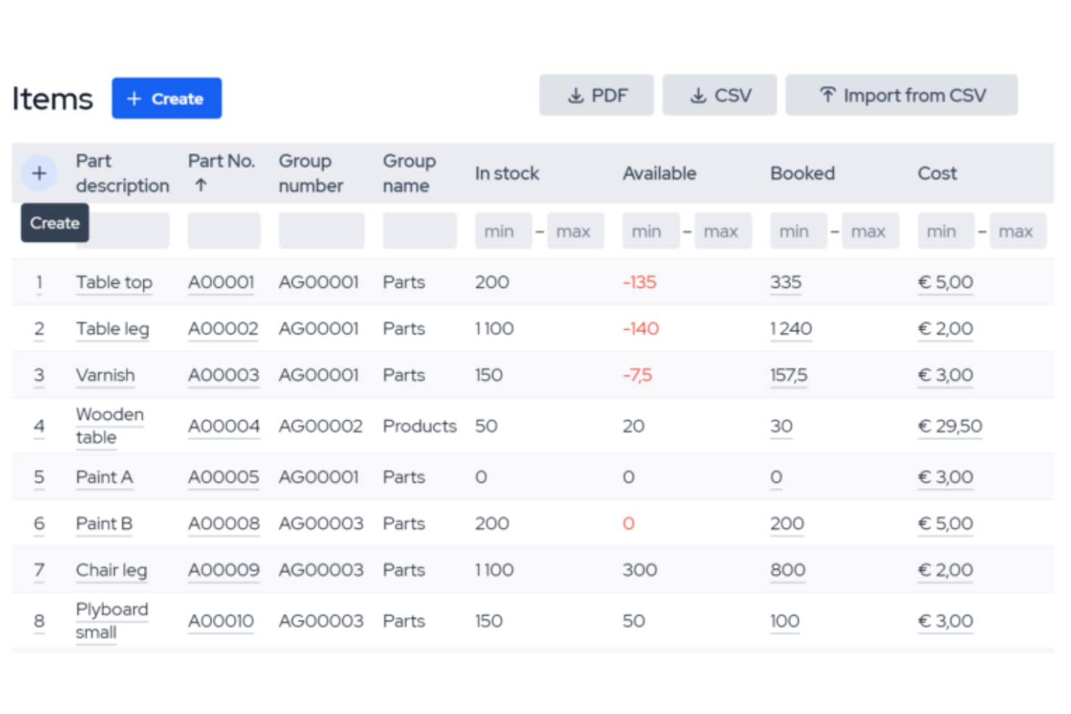Viewport: 1071px width, 714px height.
Task: Export the items table as CSV
Action: pos(719,95)
